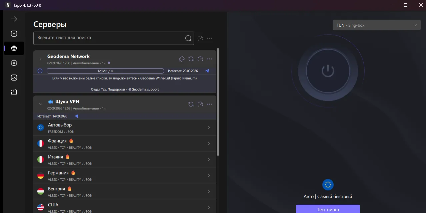Open the logs icon in sidebar
The width and height of the screenshot is (426, 213).
(x=14, y=92)
